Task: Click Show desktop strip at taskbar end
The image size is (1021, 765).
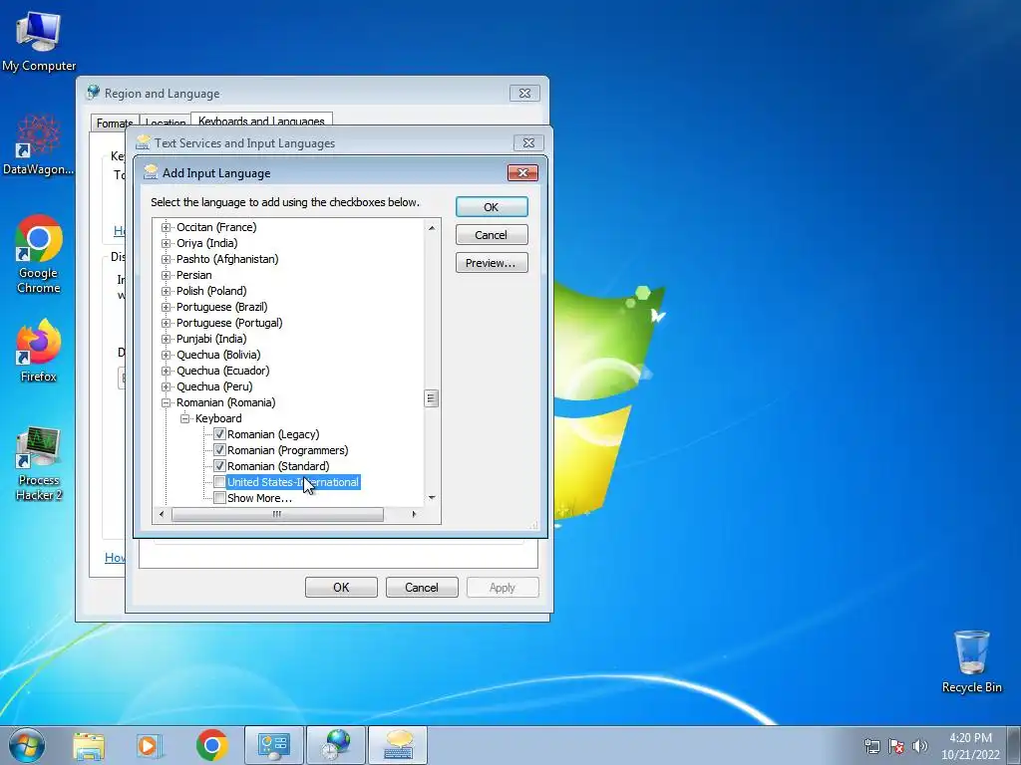Action: coord(1014,745)
